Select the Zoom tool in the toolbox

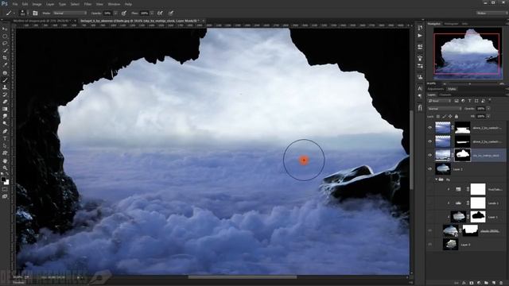click(5, 168)
